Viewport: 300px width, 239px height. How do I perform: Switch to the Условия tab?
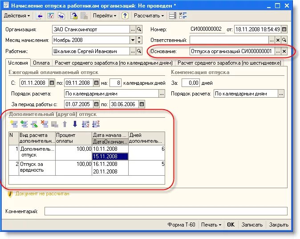click(x=18, y=63)
